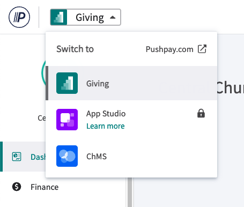Click the Giving product switcher label
The width and height of the screenshot is (244, 207).
[90, 18]
